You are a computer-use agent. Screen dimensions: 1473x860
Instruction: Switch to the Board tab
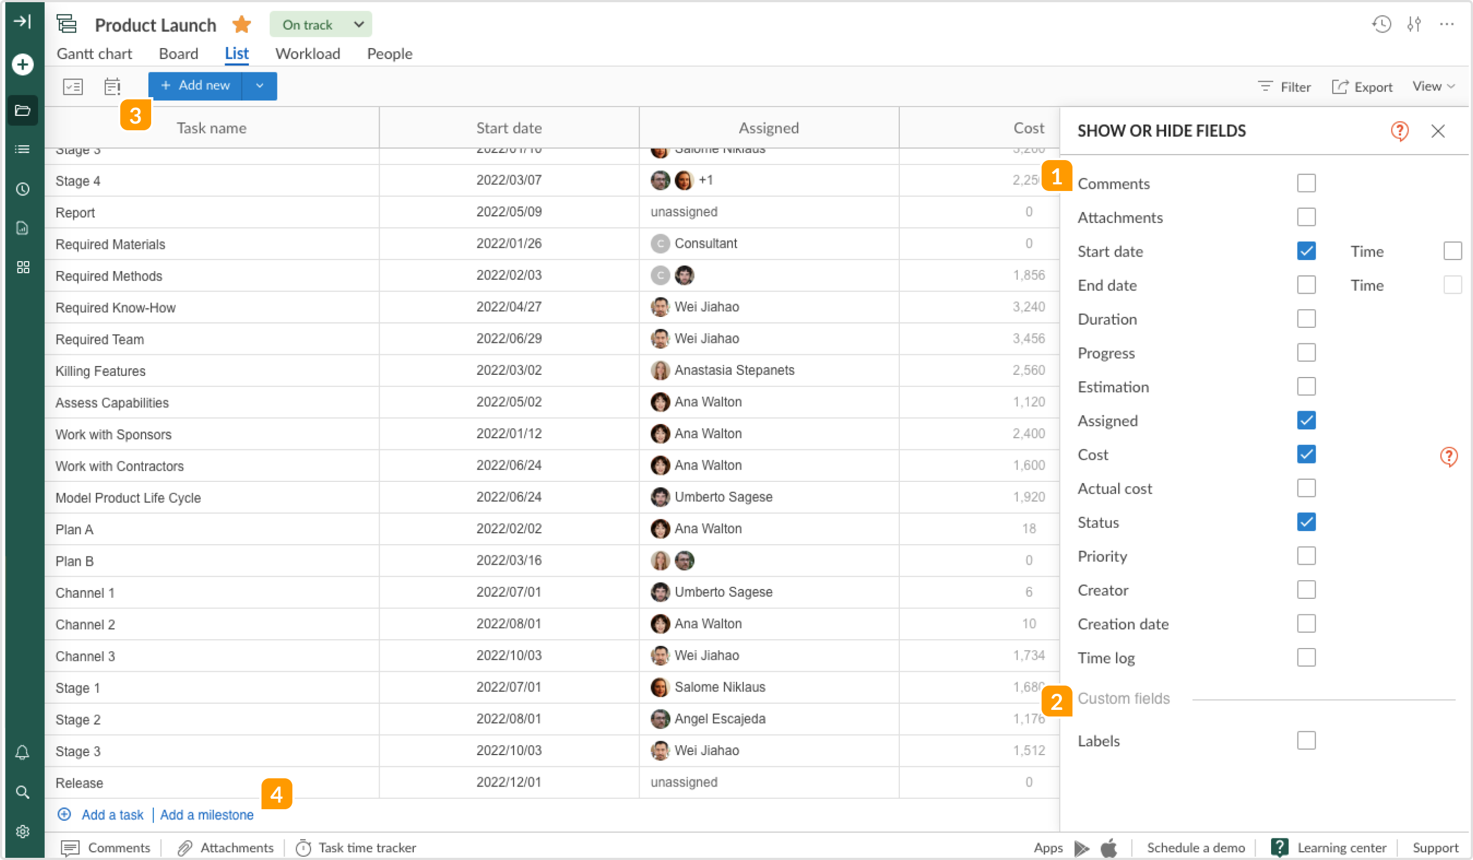point(178,53)
